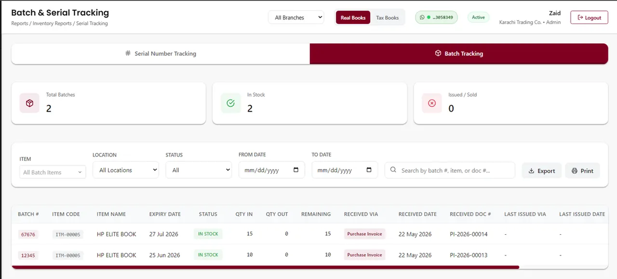617x279 pixels.
Task: Click ITM-00005 code in batch 12345 row
Action: (68, 255)
